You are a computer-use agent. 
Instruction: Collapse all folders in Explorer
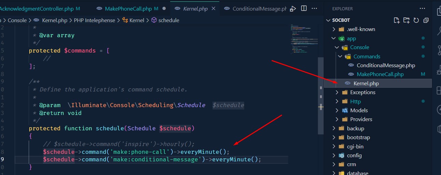coord(426,20)
